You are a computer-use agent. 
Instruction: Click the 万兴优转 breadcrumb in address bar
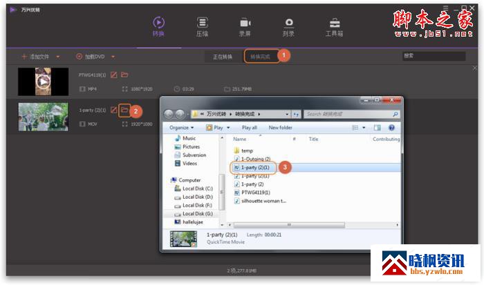(x=216, y=115)
